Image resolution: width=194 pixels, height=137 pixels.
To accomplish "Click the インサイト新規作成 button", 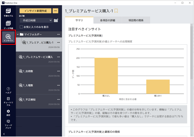I will [35, 11].
